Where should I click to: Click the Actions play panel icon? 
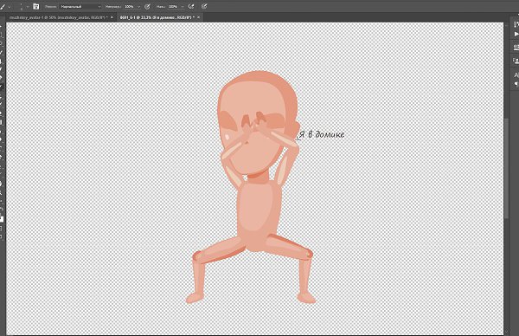click(x=516, y=34)
